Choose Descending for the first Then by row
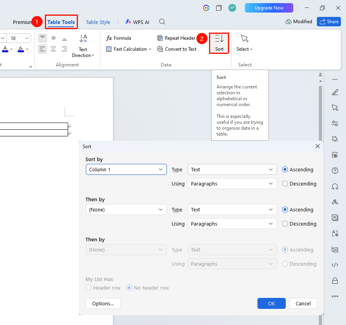The height and width of the screenshot is (325, 346). click(285, 224)
